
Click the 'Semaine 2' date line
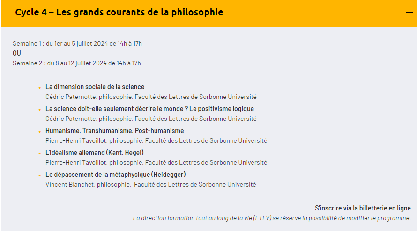pos(77,63)
